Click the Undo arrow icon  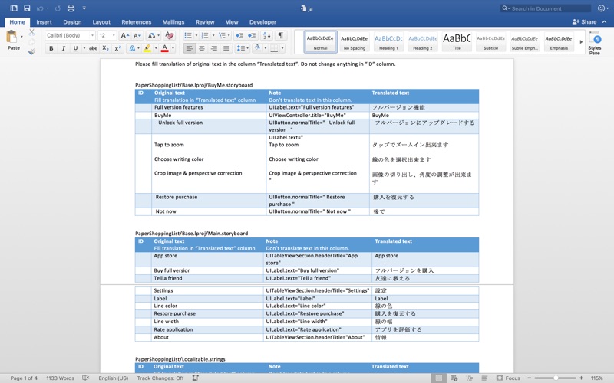click(40, 8)
